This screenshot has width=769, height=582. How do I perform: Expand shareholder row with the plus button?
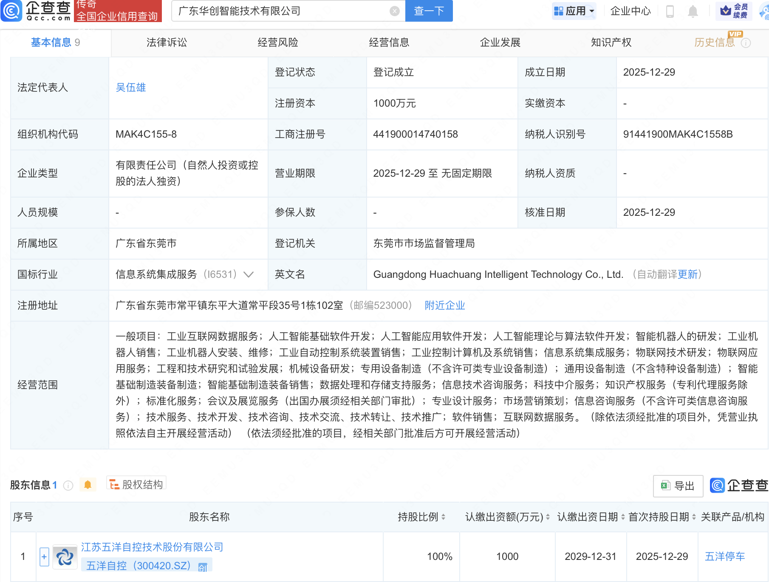coord(44,556)
